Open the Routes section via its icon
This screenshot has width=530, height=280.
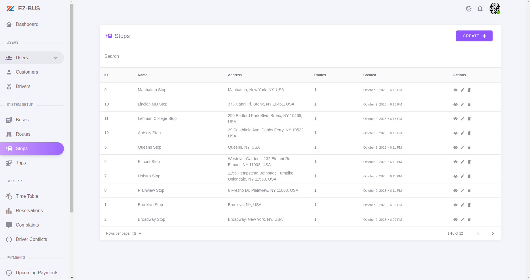pyautogui.click(x=9, y=134)
